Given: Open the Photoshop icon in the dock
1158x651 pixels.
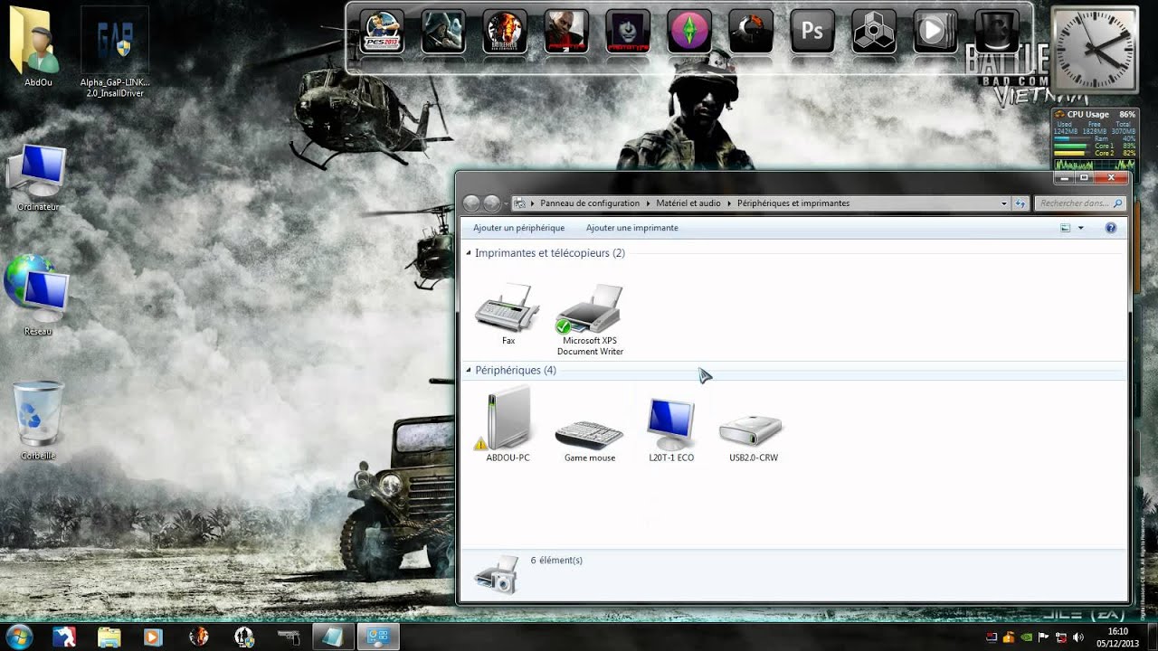Looking at the screenshot, I should (812, 32).
